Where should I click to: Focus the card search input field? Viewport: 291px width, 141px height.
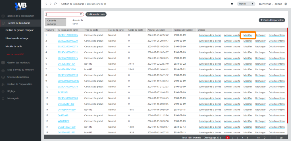(x=64, y=14)
